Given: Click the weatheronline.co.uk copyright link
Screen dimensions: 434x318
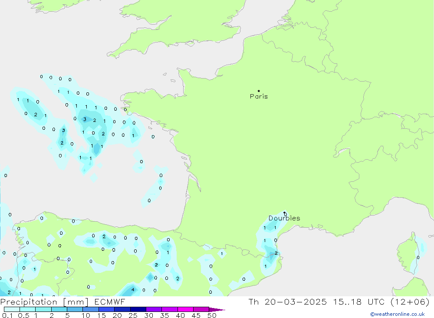Looking at the screenshot, I should (x=398, y=314).
